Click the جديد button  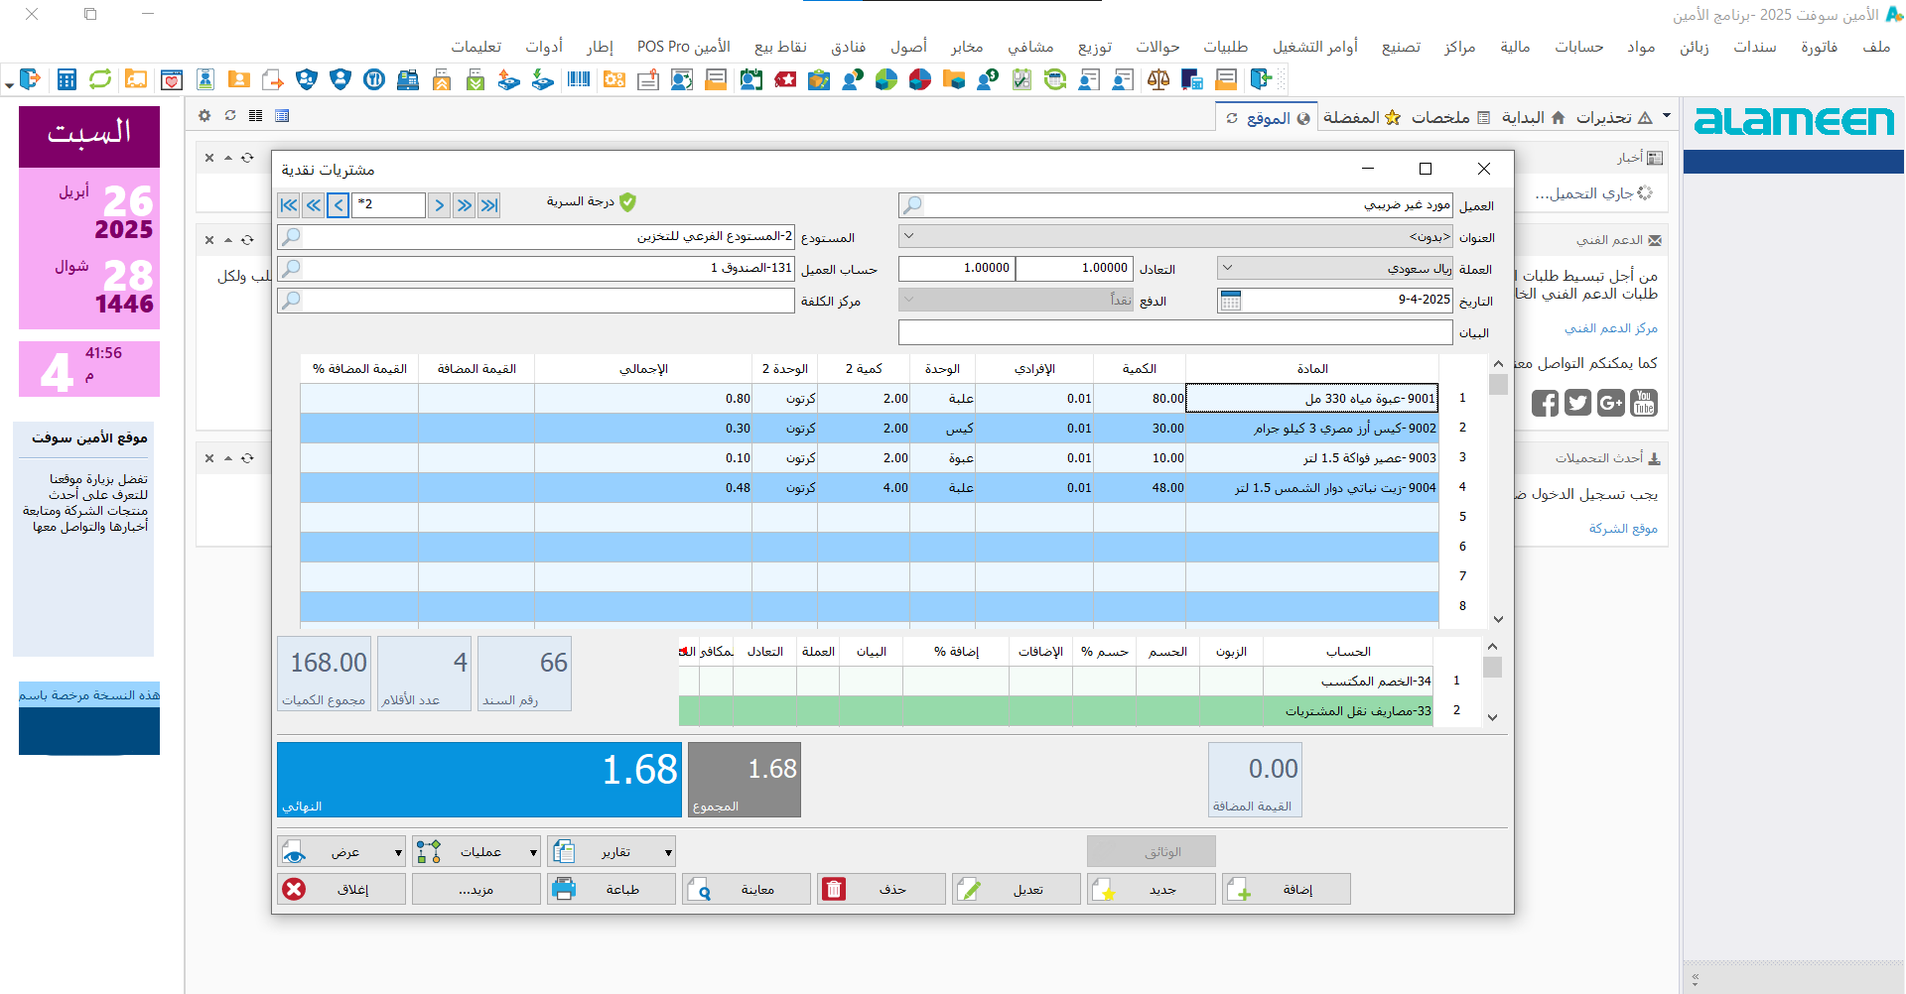tap(1152, 890)
